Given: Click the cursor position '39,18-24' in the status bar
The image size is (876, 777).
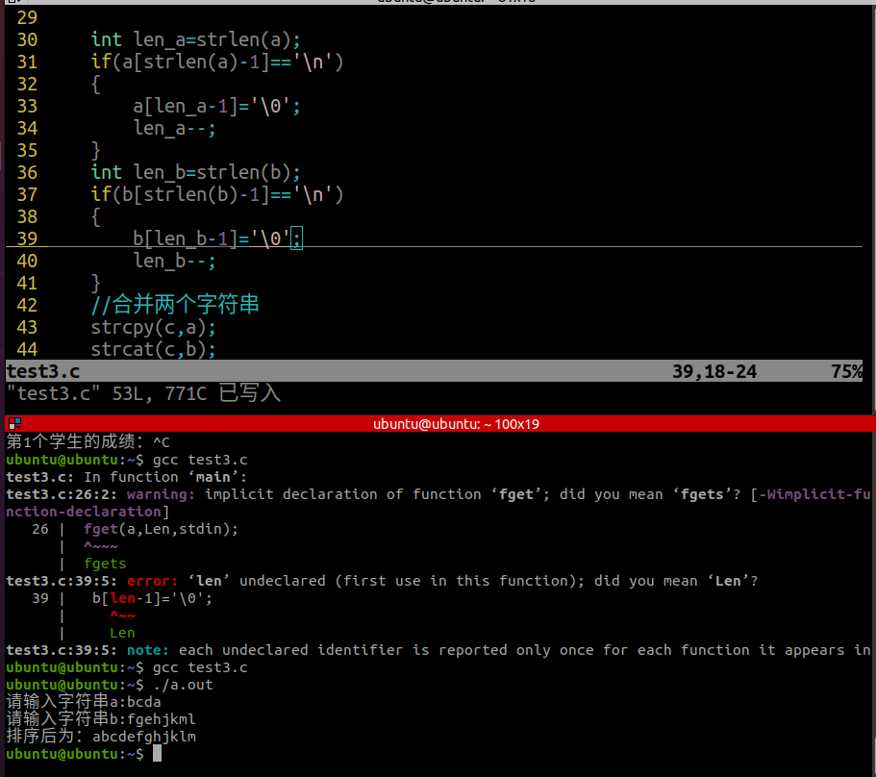Looking at the screenshot, I should (714, 371).
